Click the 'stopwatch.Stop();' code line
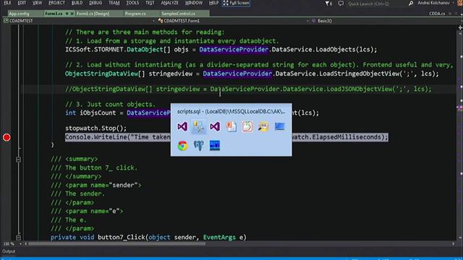This screenshot has height=260, width=463. pyautogui.click(x=96, y=129)
